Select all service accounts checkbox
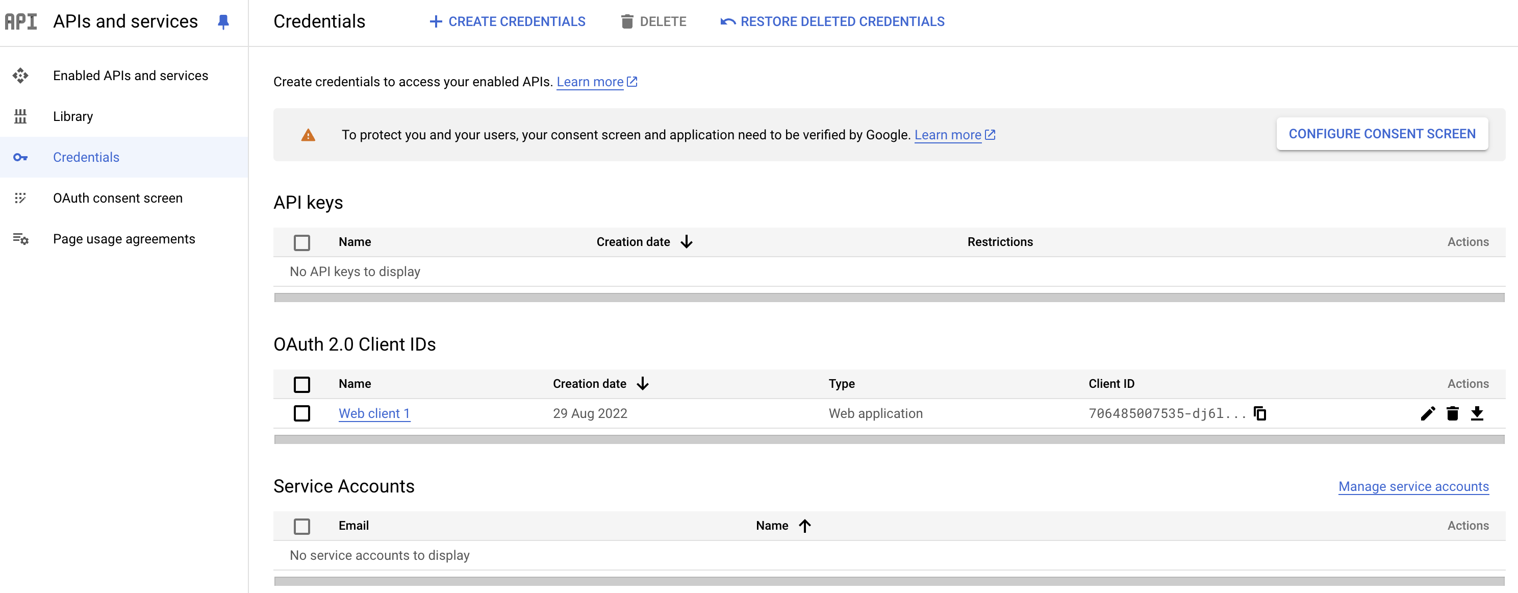Image resolution: width=1518 pixels, height=593 pixels. tap(302, 526)
